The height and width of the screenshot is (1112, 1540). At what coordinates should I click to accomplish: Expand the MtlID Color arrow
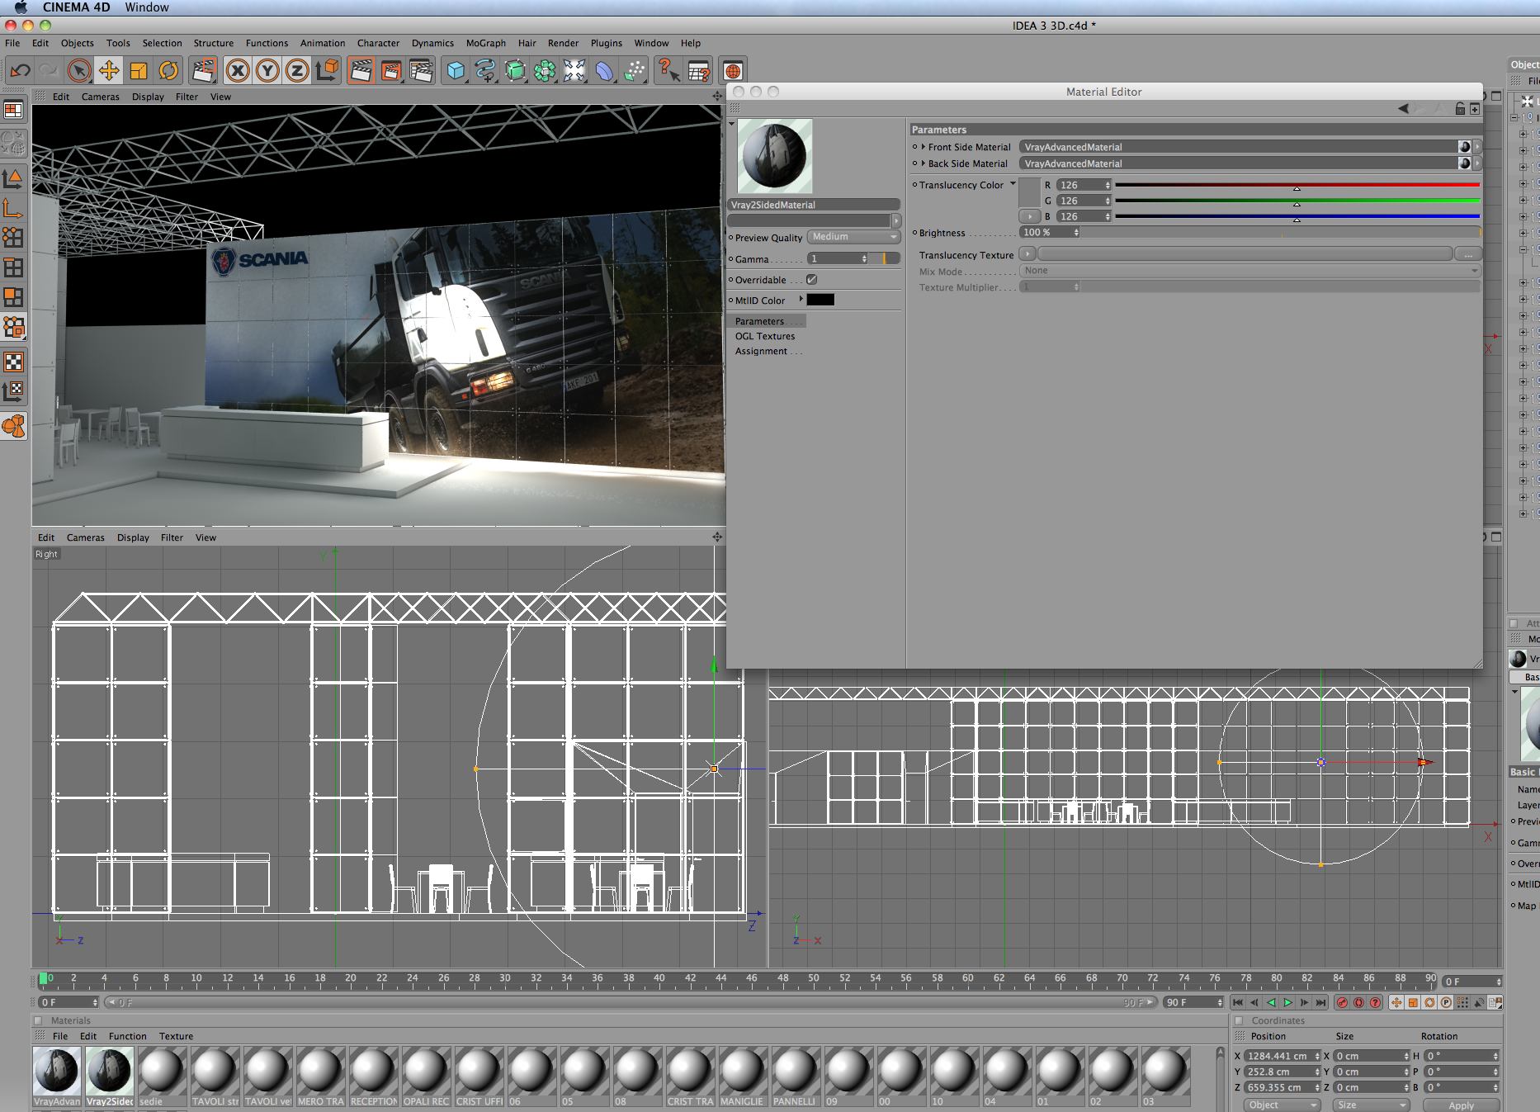coord(801,299)
